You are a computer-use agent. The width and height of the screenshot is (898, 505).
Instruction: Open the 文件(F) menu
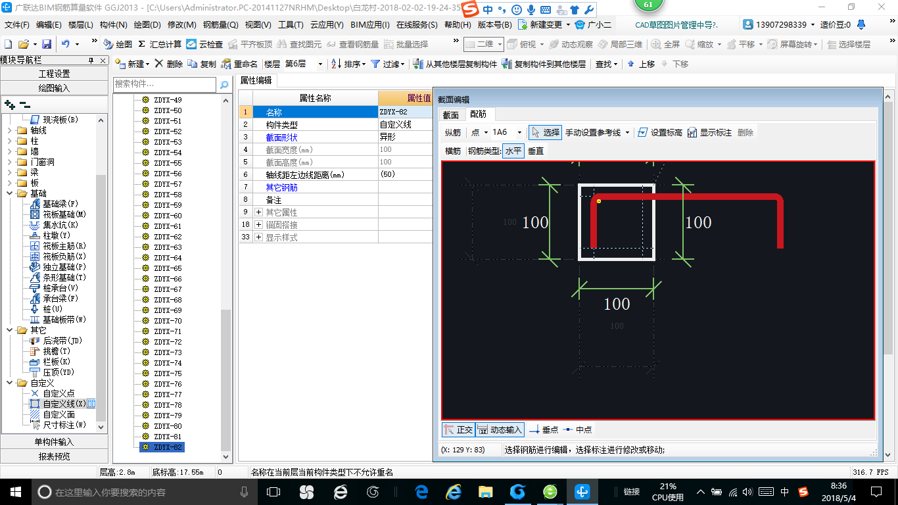16,25
